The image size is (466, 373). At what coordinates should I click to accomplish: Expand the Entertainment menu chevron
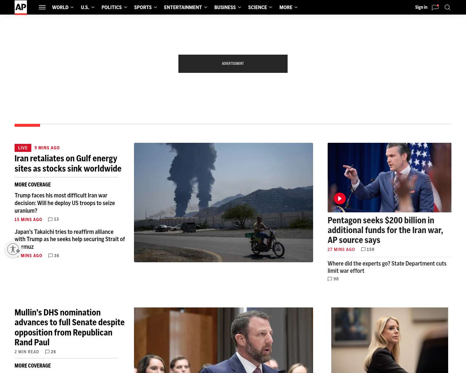205,7
